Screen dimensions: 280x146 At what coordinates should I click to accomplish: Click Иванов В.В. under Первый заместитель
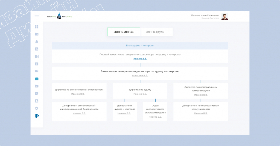(140, 59)
